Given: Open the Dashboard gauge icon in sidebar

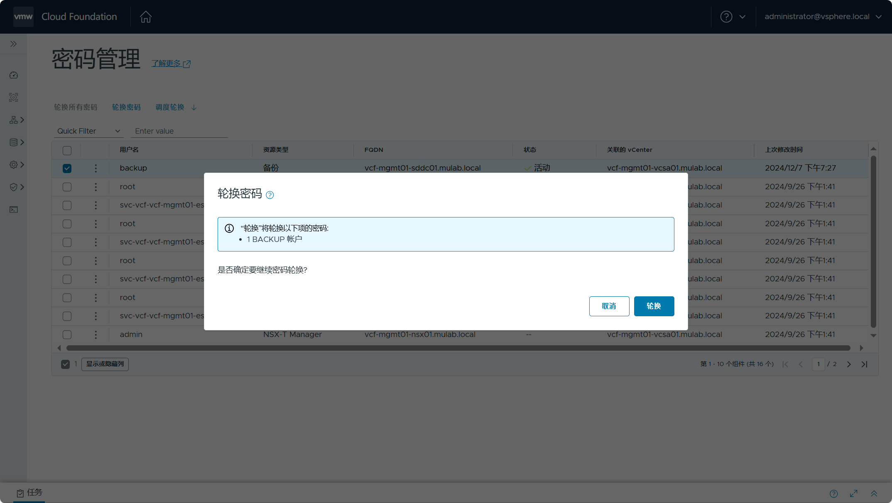Looking at the screenshot, I should 13,75.
